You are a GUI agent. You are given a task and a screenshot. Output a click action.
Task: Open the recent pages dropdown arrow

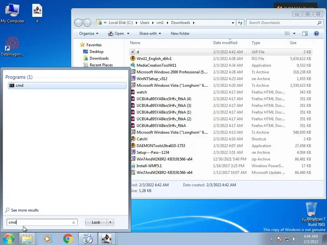point(94,23)
